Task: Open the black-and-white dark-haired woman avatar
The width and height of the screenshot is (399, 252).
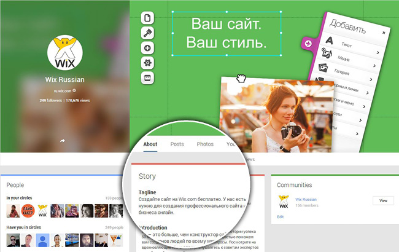Action: point(87,211)
